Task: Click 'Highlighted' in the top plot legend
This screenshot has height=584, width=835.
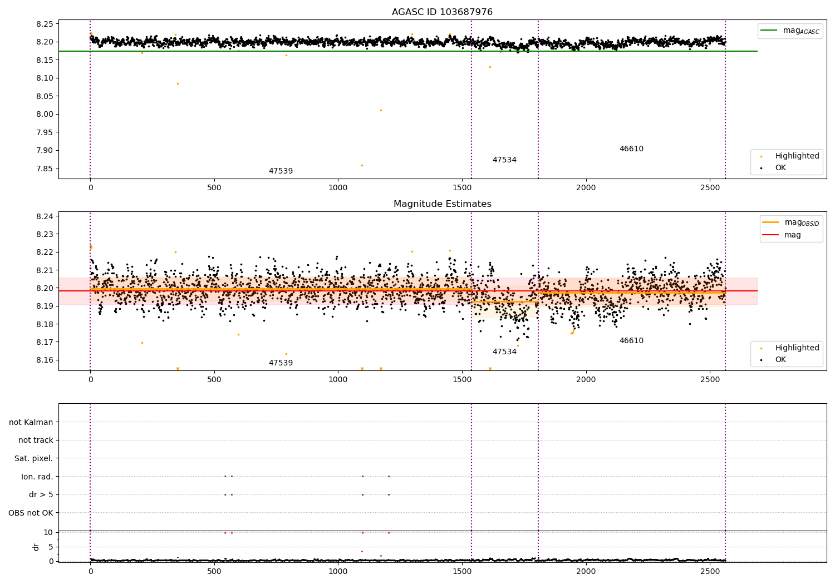Action: (797, 156)
